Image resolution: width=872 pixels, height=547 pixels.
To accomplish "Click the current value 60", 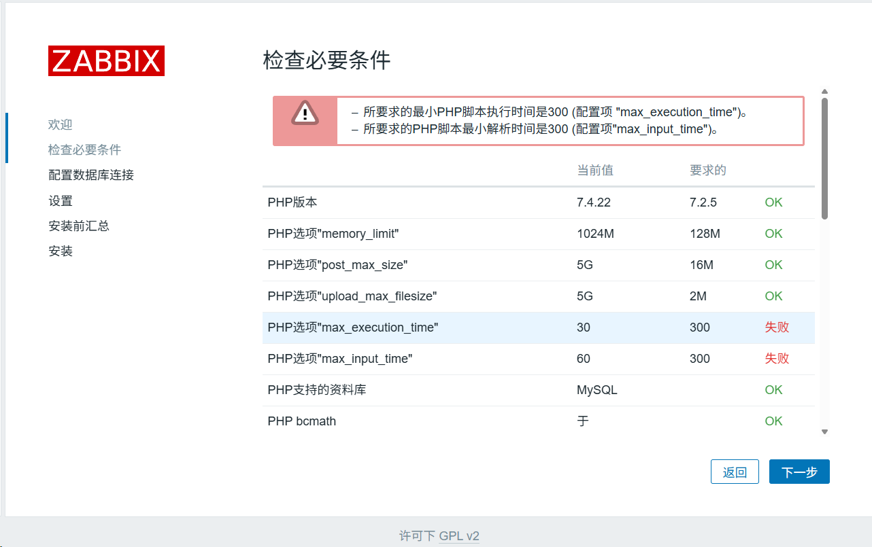I will pos(584,359).
